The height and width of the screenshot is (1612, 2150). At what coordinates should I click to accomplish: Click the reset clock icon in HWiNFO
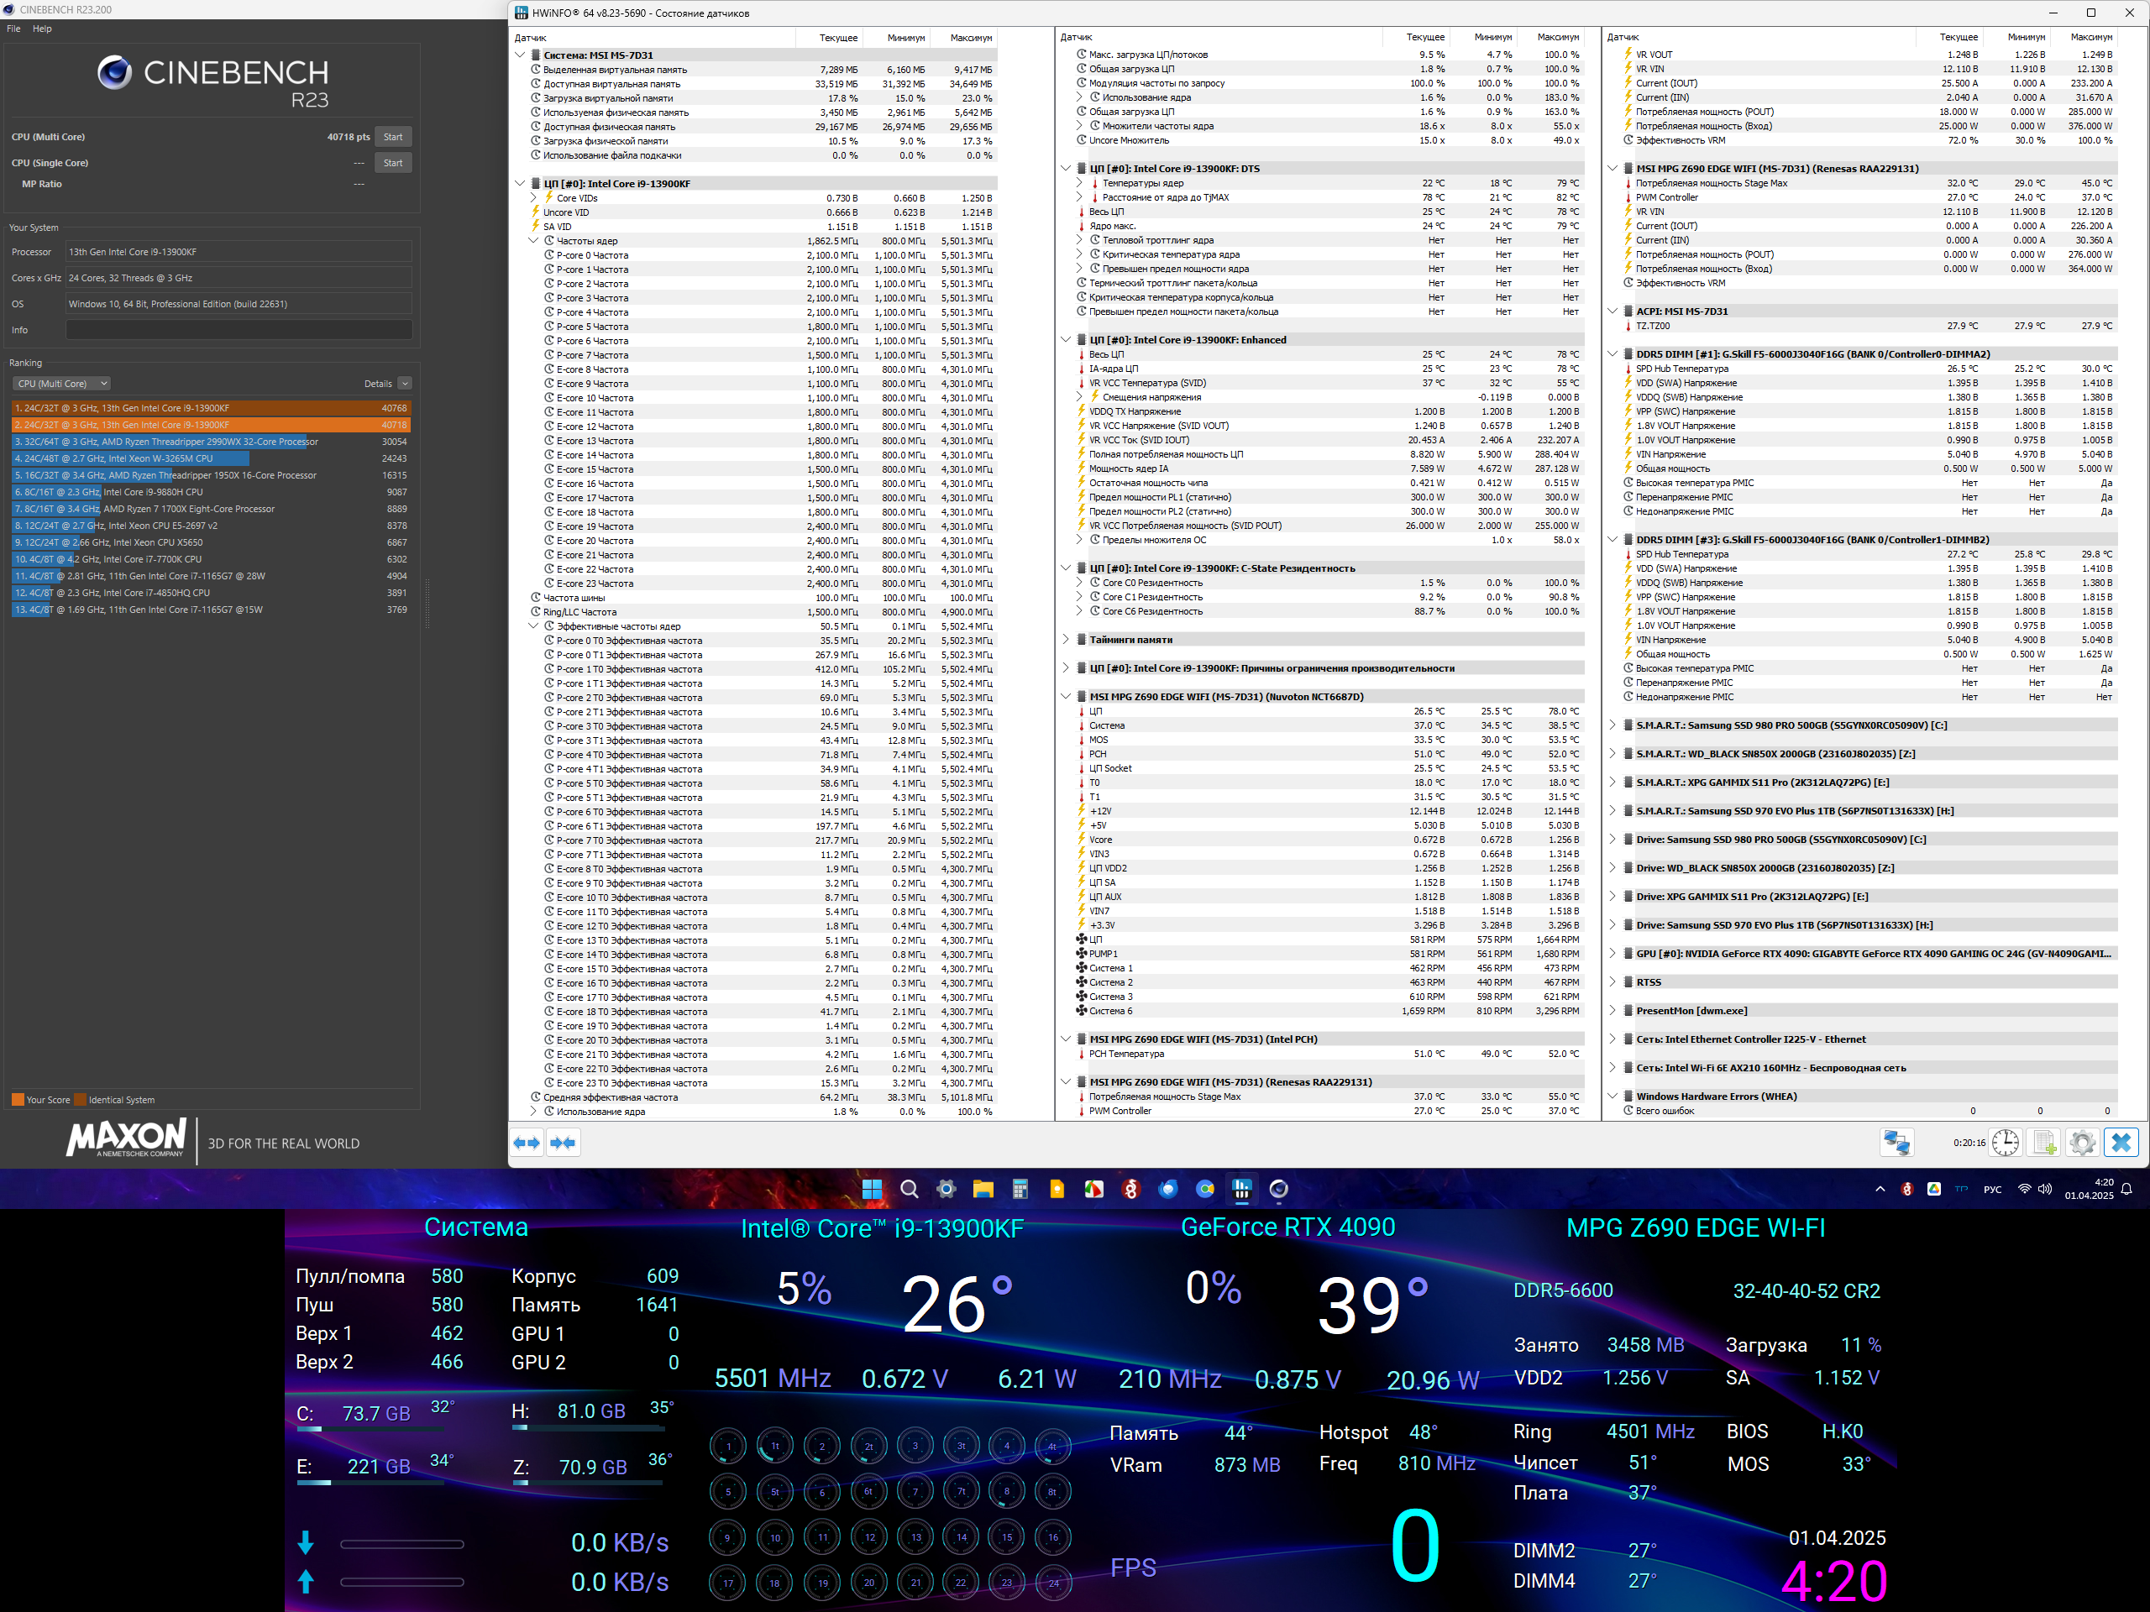pos(2006,1143)
